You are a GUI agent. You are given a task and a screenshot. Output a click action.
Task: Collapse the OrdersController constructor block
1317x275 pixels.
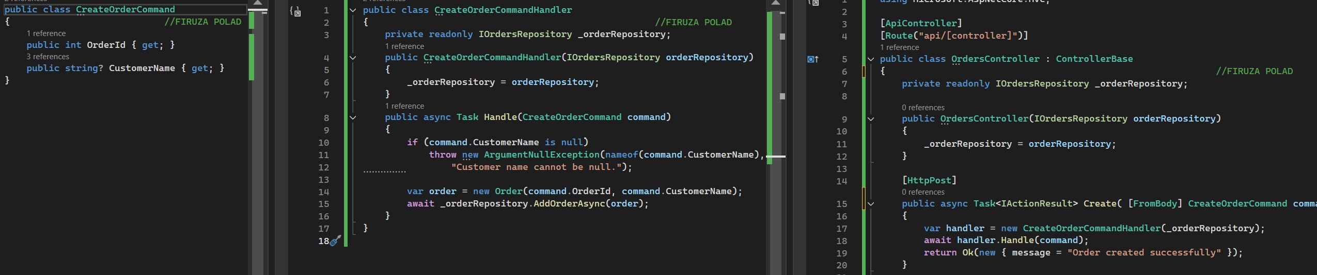tap(870, 119)
